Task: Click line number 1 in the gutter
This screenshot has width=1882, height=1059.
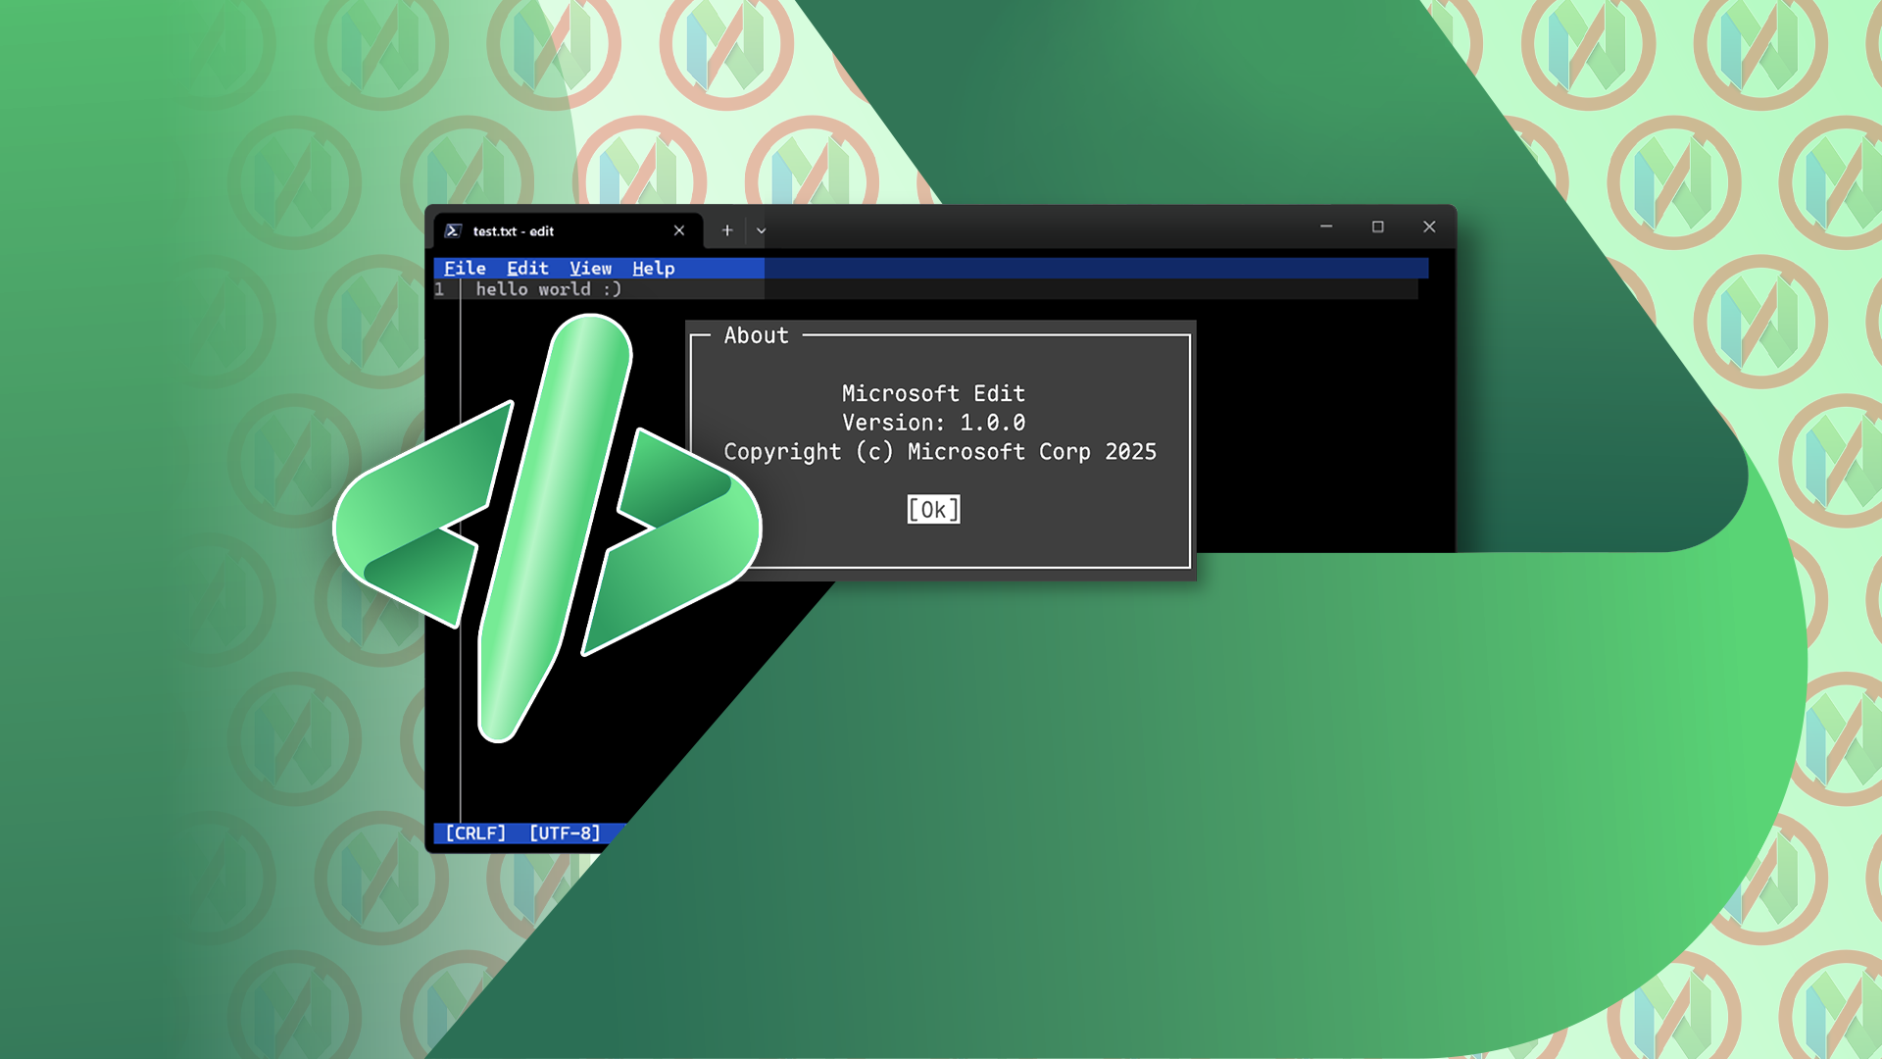Action: (x=440, y=289)
